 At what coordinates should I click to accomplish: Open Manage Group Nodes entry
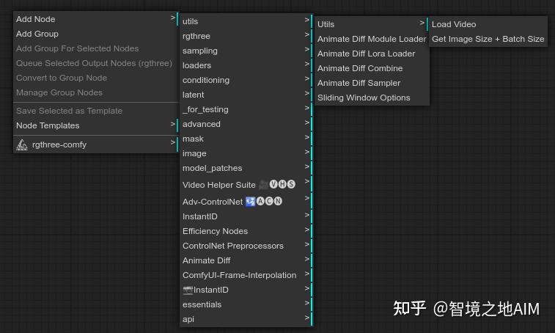click(95, 92)
